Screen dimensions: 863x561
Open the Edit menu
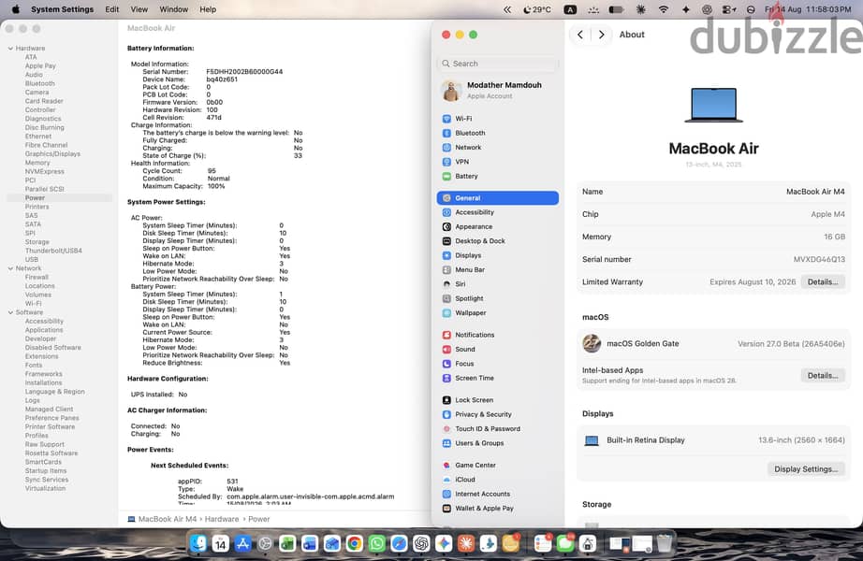click(x=111, y=9)
